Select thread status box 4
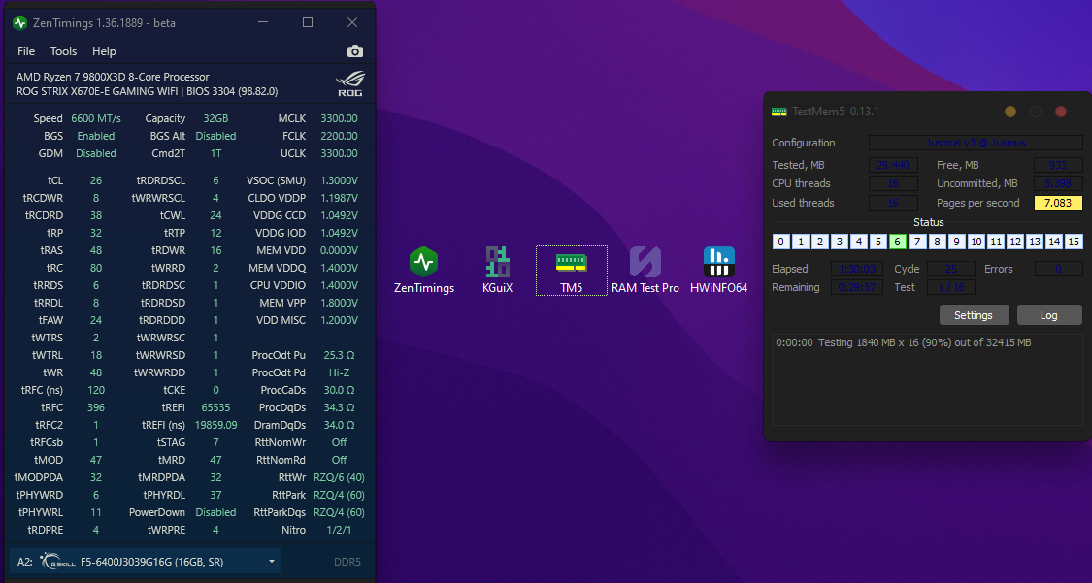This screenshot has width=1092, height=583. tap(859, 242)
